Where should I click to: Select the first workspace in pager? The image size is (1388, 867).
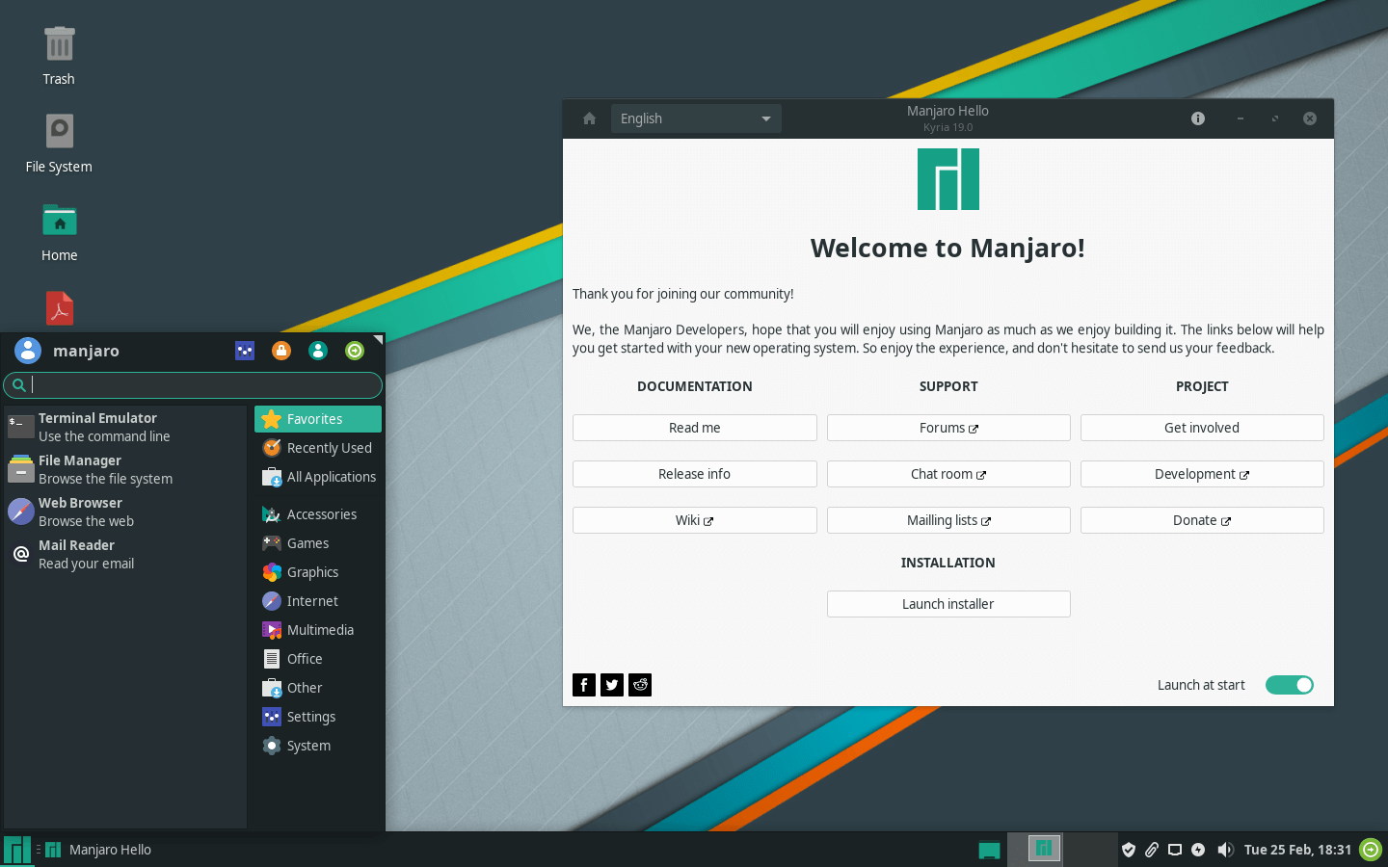1035,849
